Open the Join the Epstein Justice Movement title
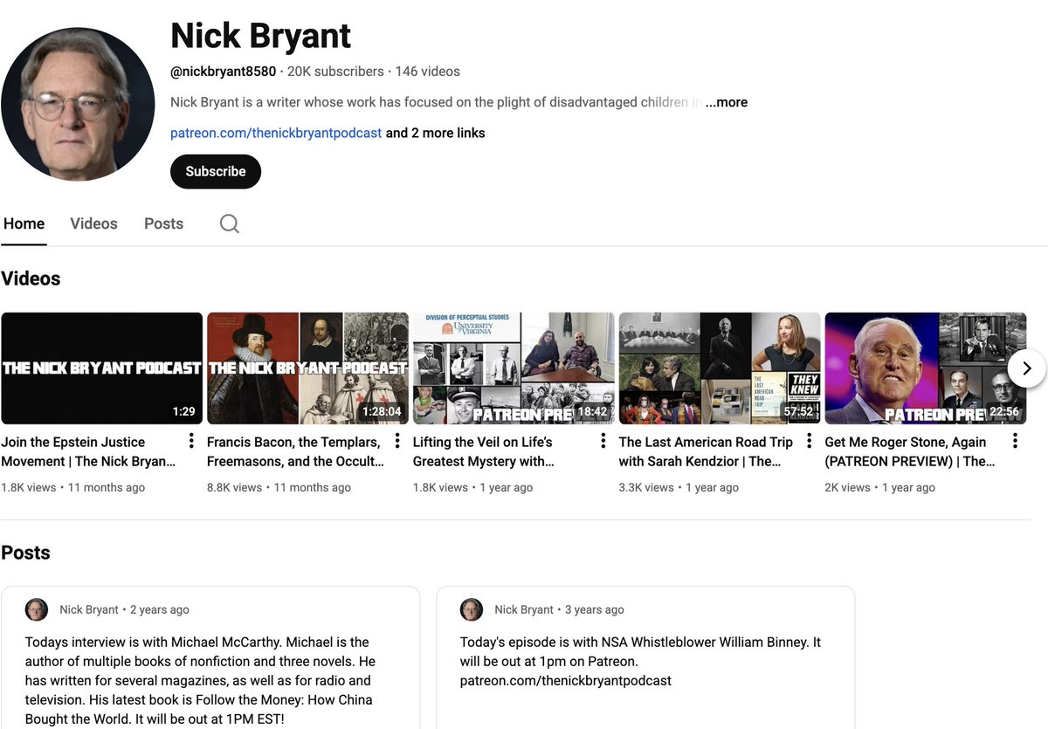Screen dimensions: 1048x729 coord(88,451)
